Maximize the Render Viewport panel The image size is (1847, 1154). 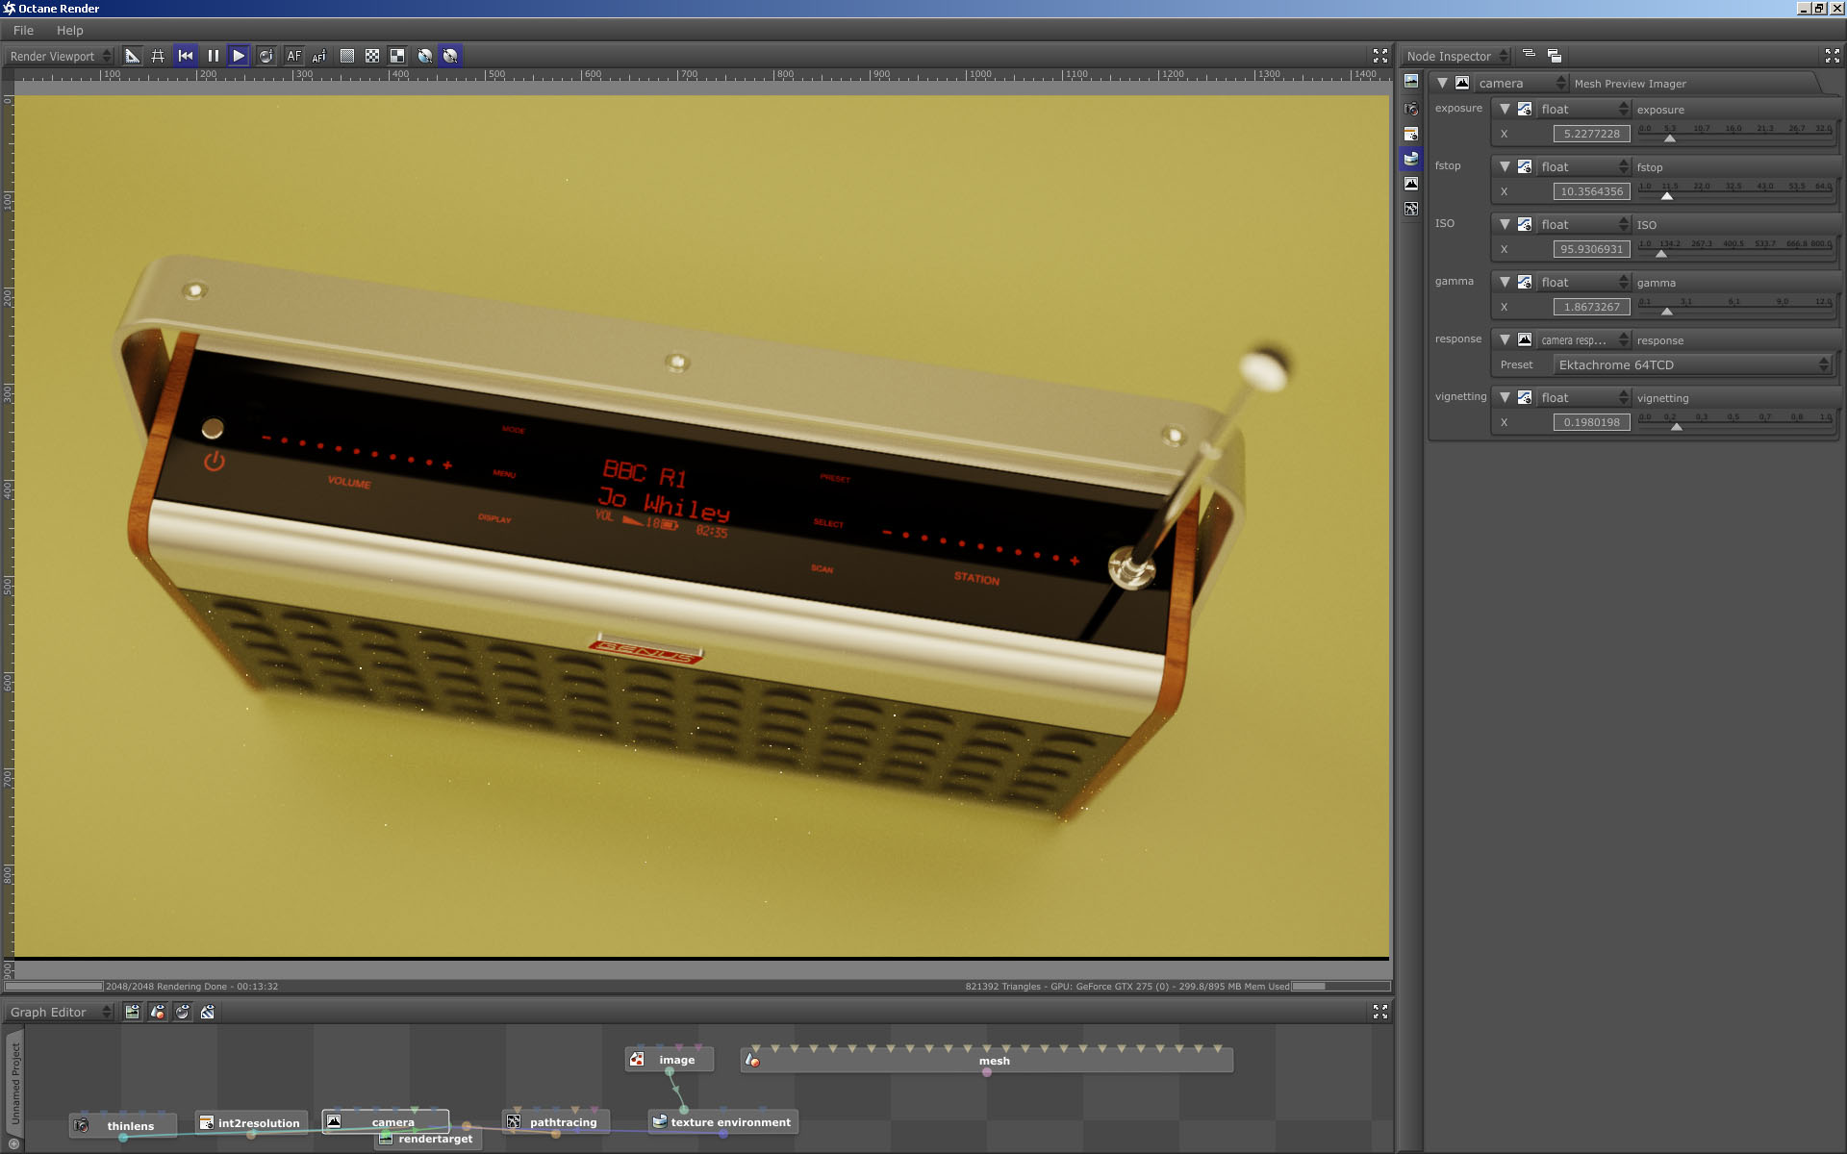1380,56
